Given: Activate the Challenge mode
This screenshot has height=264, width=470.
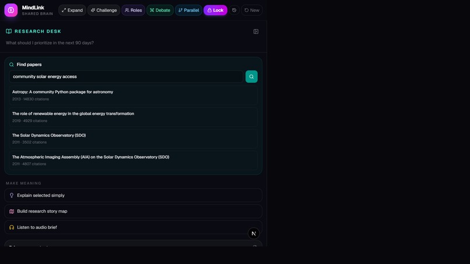Looking at the screenshot, I should click(104, 10).
